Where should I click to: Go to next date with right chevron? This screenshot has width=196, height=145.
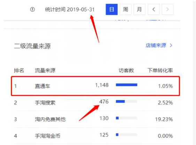(x=167, y=9)
